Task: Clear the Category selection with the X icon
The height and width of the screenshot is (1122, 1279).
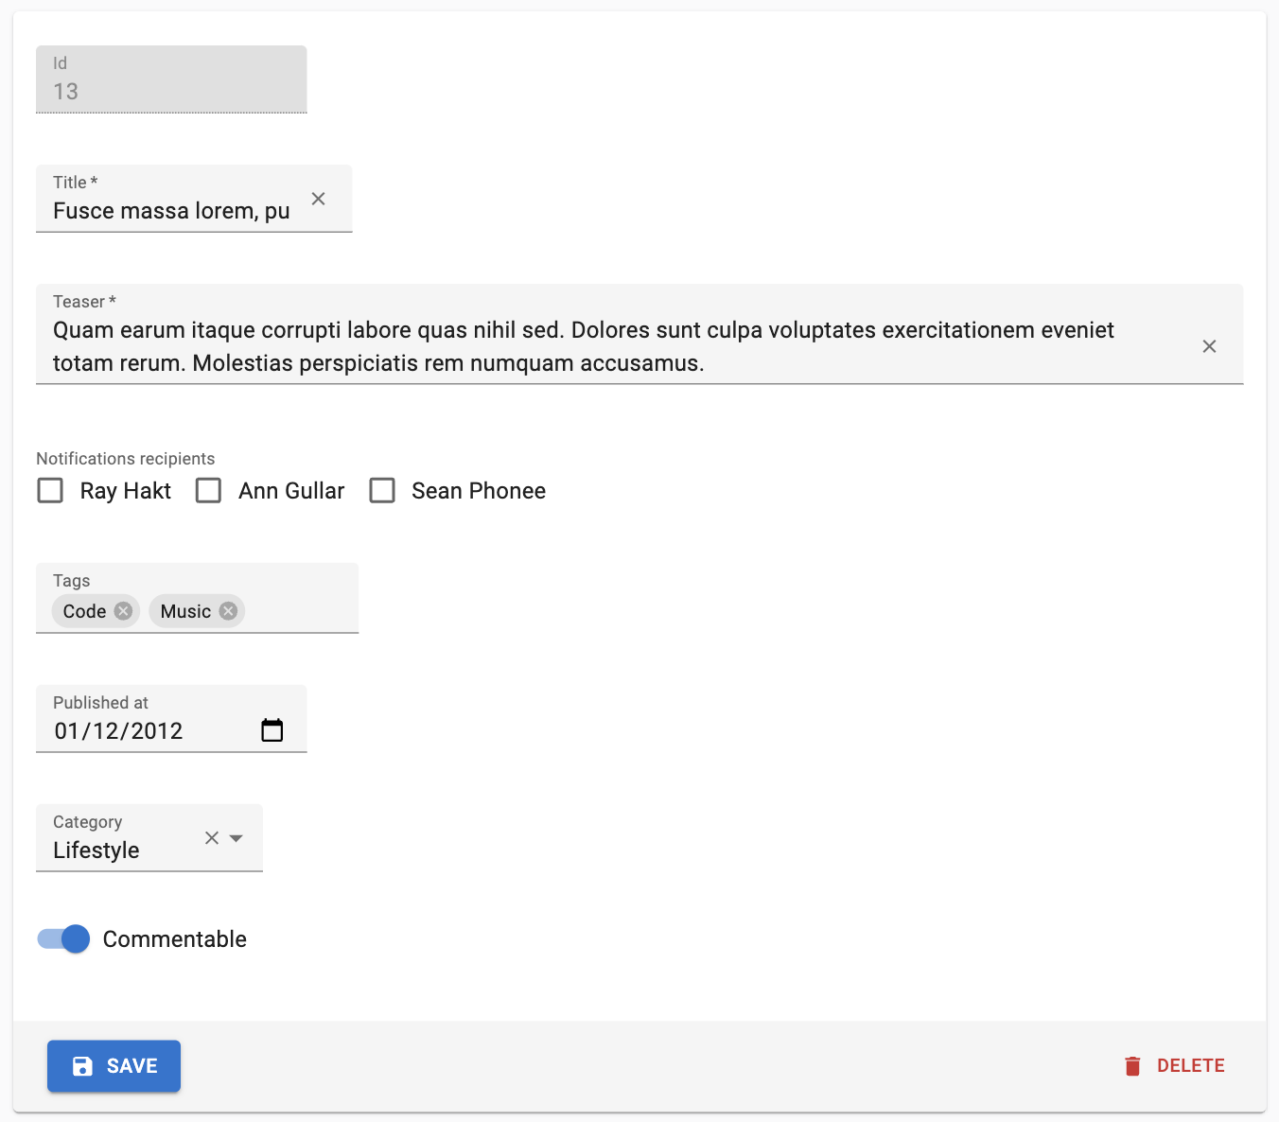Action: point(211,838)
